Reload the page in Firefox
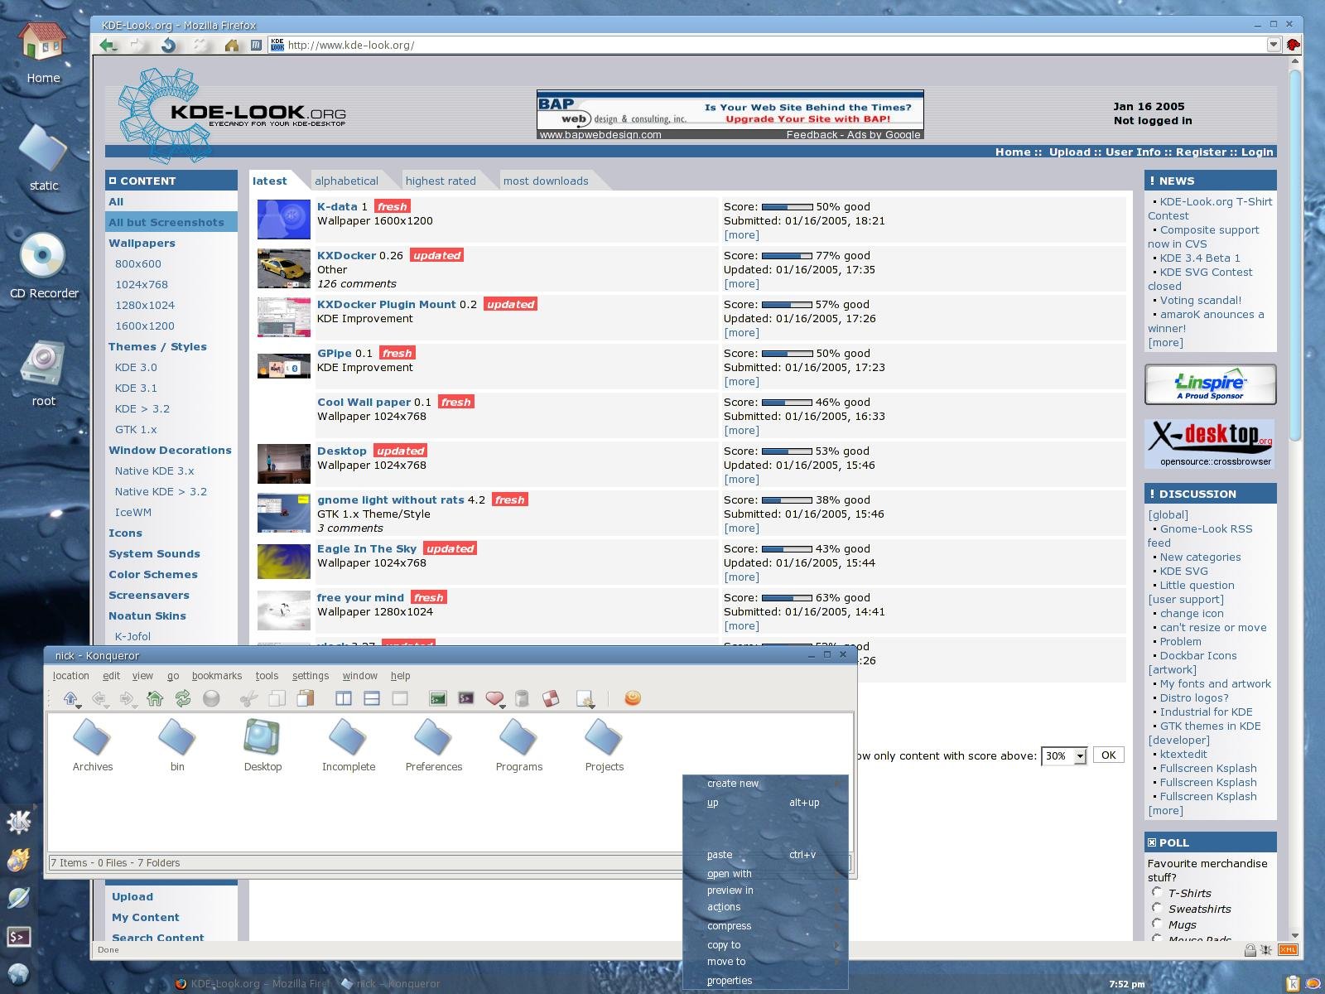 pos(168,46)
